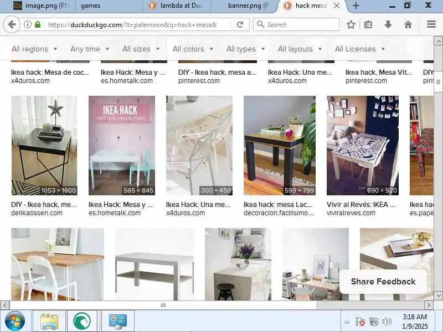Screen dimensions: 443x332
Task: Expand the All Licenses filter
Action: (360, 49)
